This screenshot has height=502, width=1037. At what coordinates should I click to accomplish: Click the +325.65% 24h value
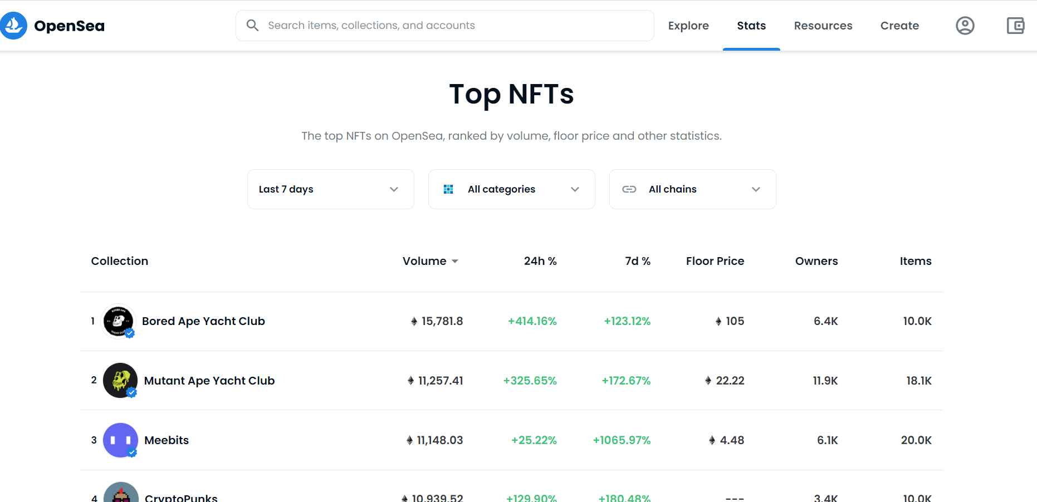tap(530, 381)
